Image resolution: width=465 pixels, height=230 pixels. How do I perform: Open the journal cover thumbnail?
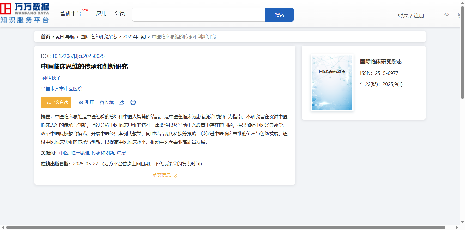pyautogui.click(x=332, y=83)
